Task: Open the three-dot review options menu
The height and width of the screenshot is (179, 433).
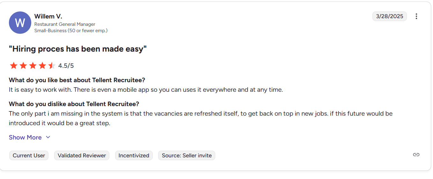Action: (x=416, y=16)
